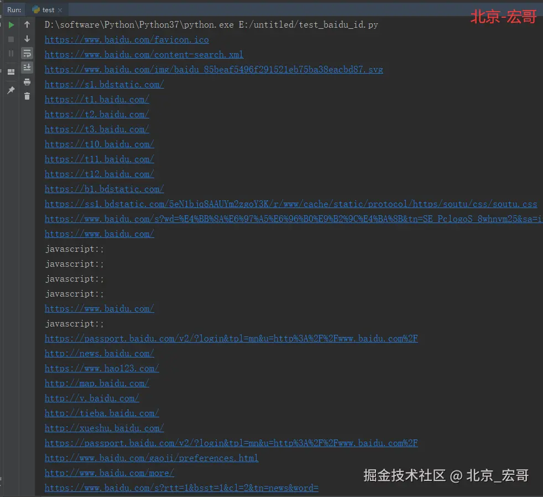Click the Restore Layout icon
The width and height of the screenshot is (543, 497).
[x=11, y=72]
